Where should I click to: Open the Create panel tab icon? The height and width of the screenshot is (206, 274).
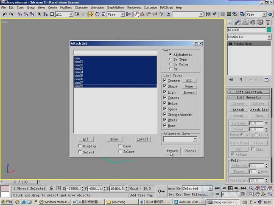229,22
